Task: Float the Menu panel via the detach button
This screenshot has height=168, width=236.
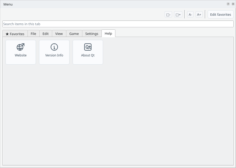Action: pyautogui.click(x=228, y=4)
